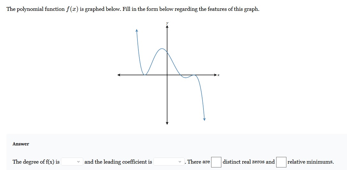This screenshot has height=170, width=347.
Task: Click the right arrowhead of the x-axis
Action: click(215, 75)
